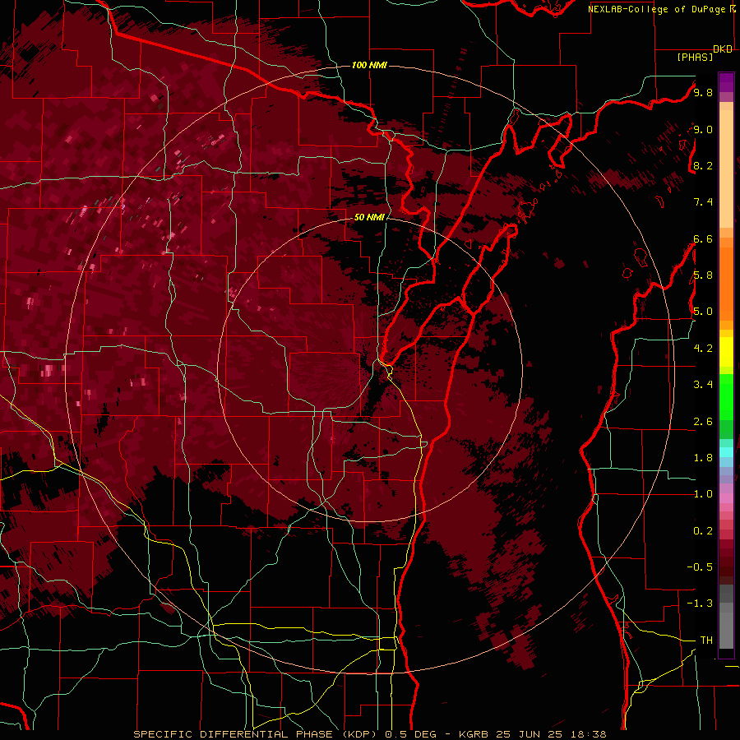Click the 3.4 value on the color scale

click(703, 385)
